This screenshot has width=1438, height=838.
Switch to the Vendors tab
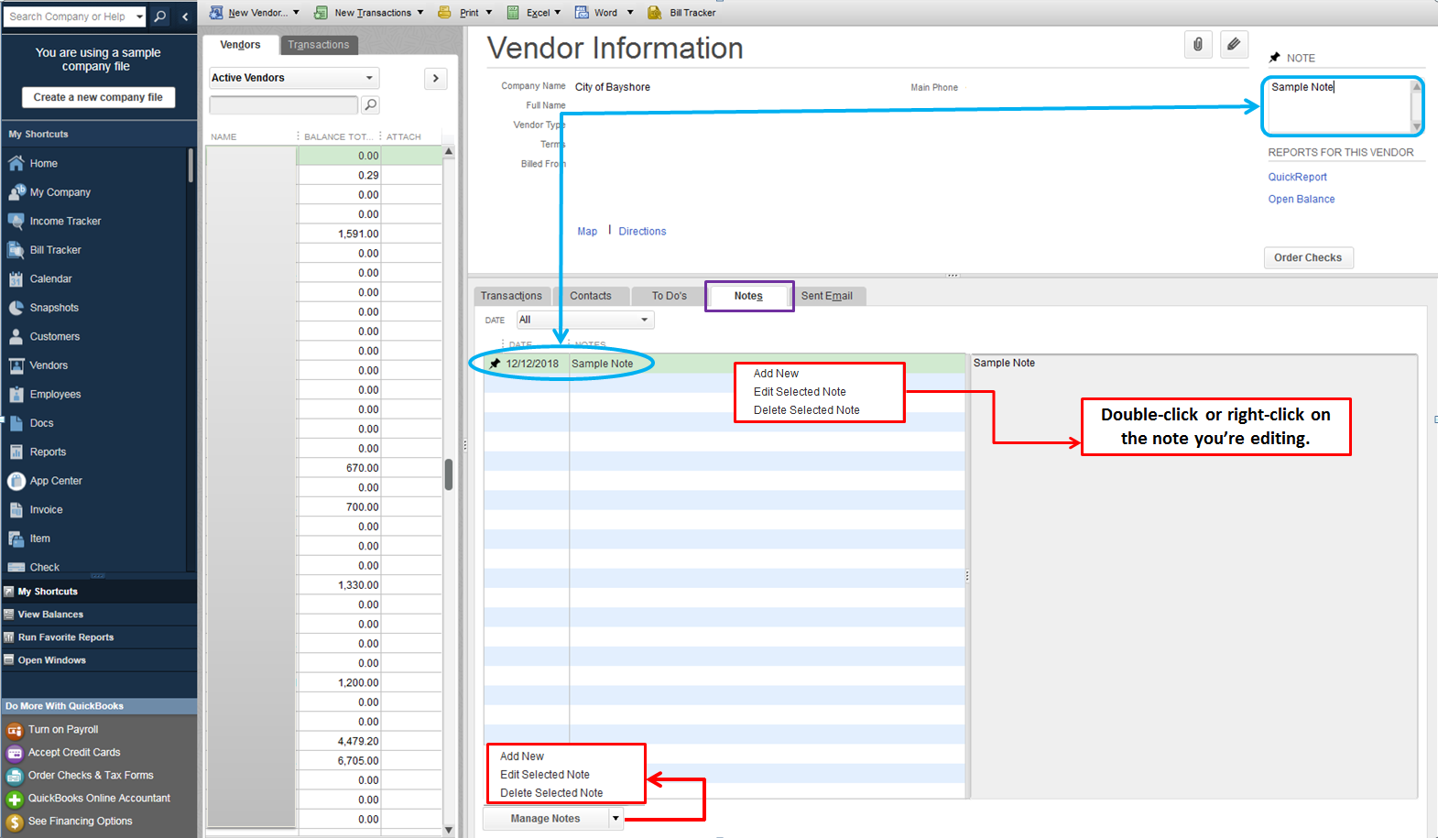(x=240, y=45)
